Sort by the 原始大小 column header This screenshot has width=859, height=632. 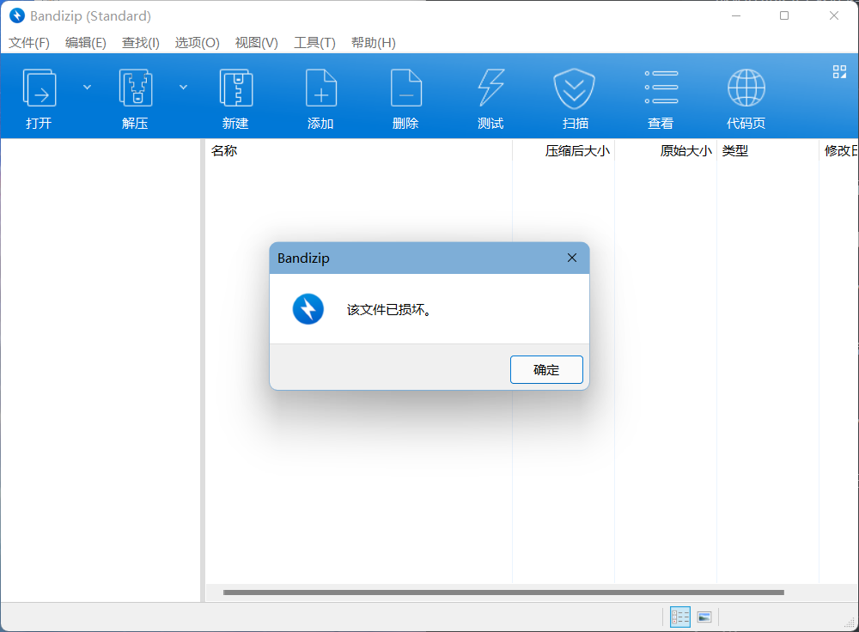666,150
